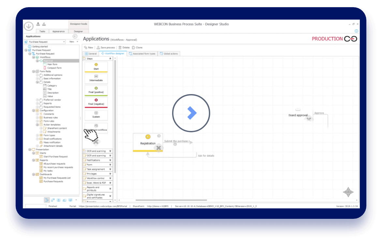Expand the Workflow control actions group

pyautogui.click(x=110, y=178)
